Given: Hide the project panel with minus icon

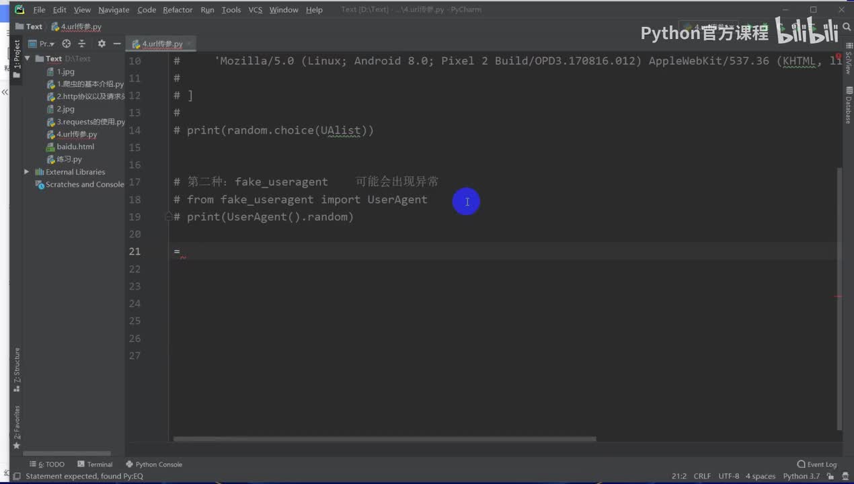Looking at the screenshot, I should (117, 44).
